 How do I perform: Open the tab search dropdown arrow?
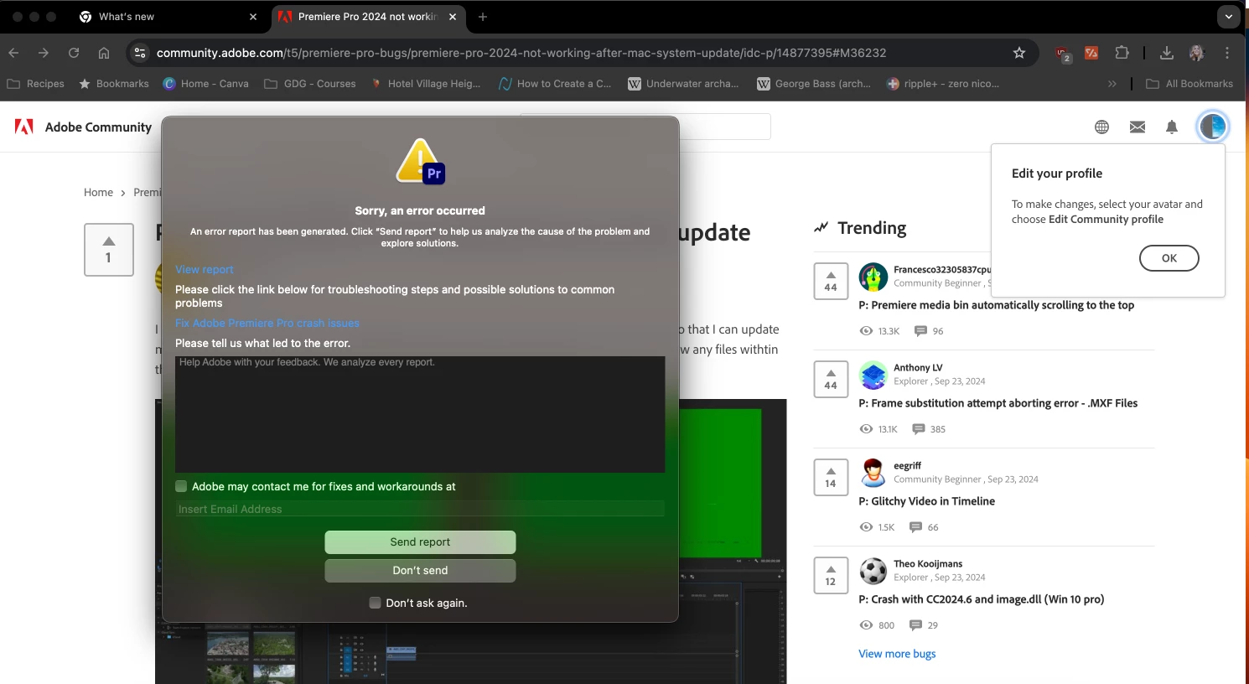(1229, 16)
